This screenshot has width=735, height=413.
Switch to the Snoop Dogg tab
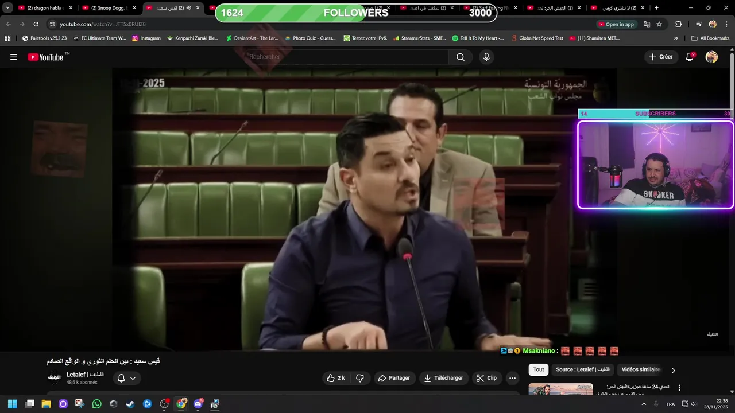tap(109, 8)
